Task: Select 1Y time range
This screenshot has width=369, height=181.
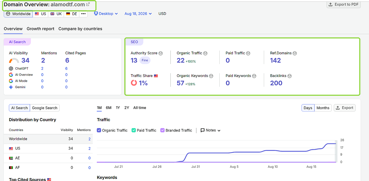Action: 118,108
